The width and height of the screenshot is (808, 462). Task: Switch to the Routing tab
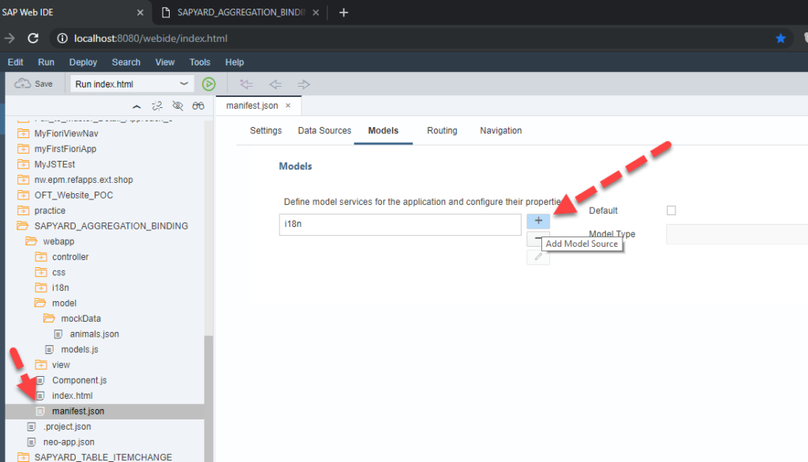click(442, 131)
